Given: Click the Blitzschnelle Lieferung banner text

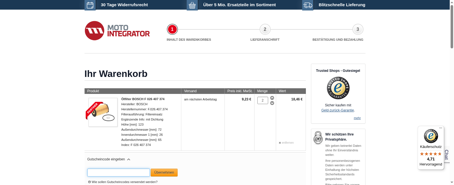Looking at the screenshot, I should click(342, 5).
